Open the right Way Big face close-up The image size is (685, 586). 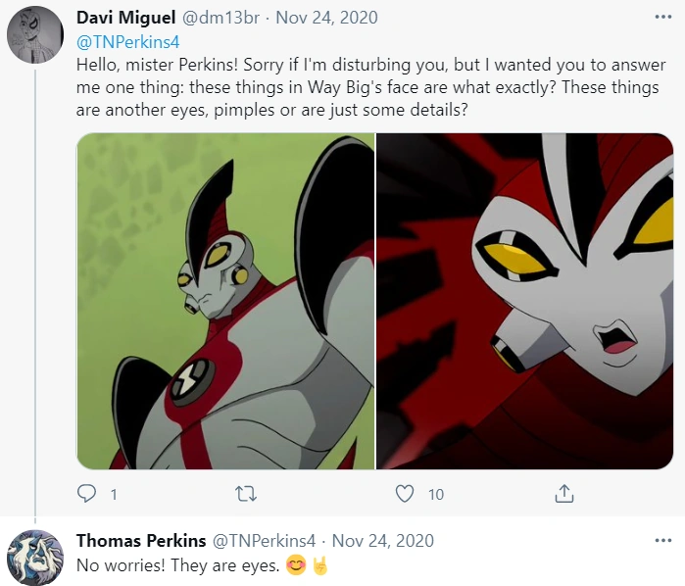(525, 301)
